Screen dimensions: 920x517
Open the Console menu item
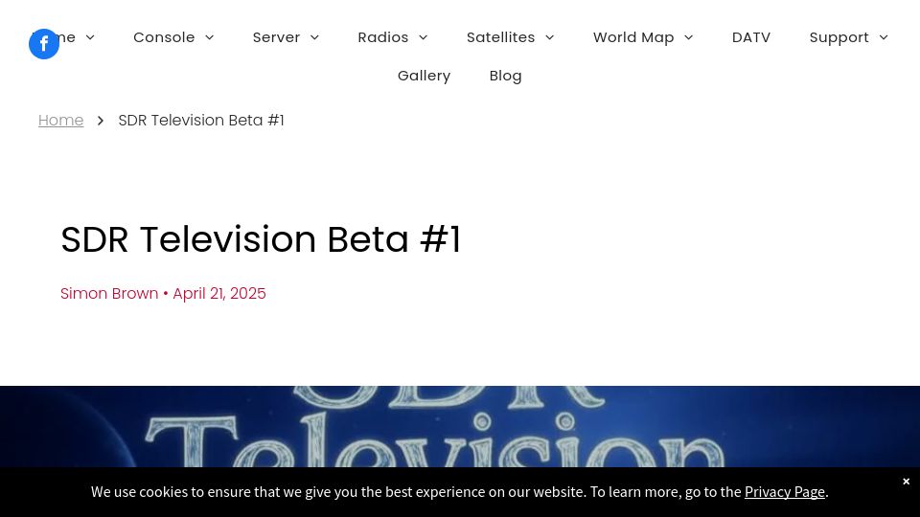[x=164, y=37]
